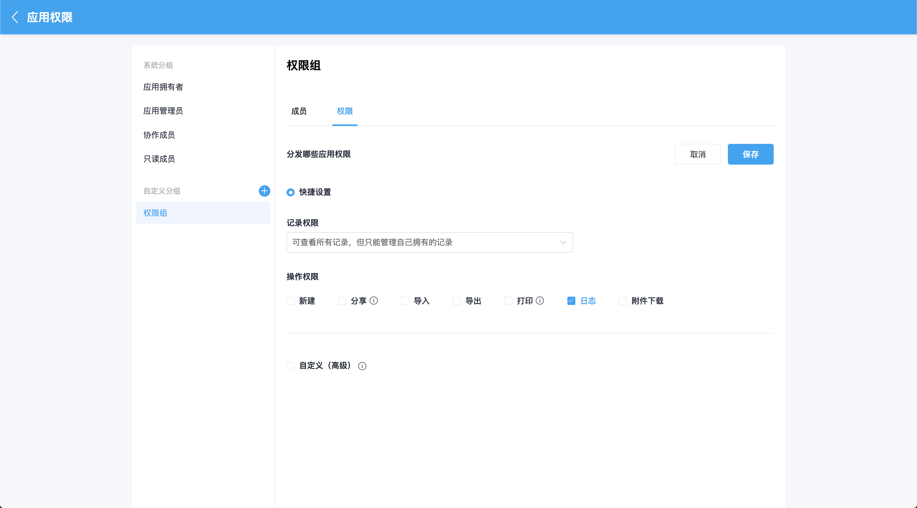917x508 pixels.
Task: Select 权限组 in custom groups
Action: tap(203, 213)
